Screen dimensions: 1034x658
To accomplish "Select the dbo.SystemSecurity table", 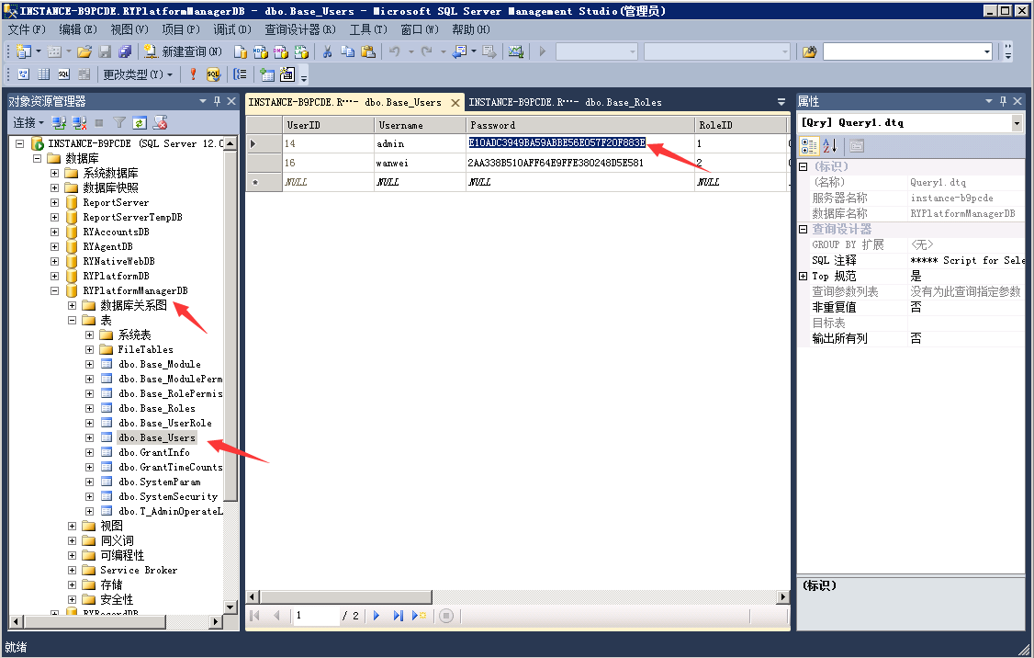I will (168, 496).
